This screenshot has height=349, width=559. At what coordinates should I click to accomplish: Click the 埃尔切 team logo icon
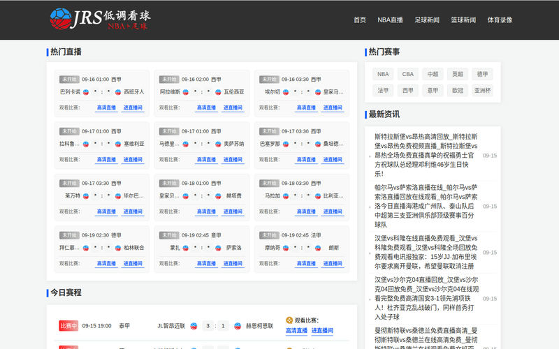[x=286, y=92]
